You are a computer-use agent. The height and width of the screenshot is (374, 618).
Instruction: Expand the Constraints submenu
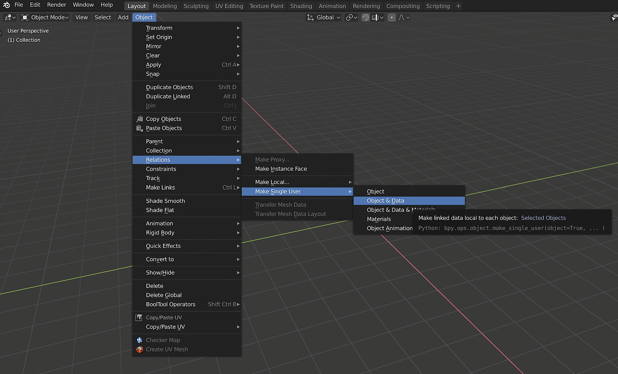[187, 169]
